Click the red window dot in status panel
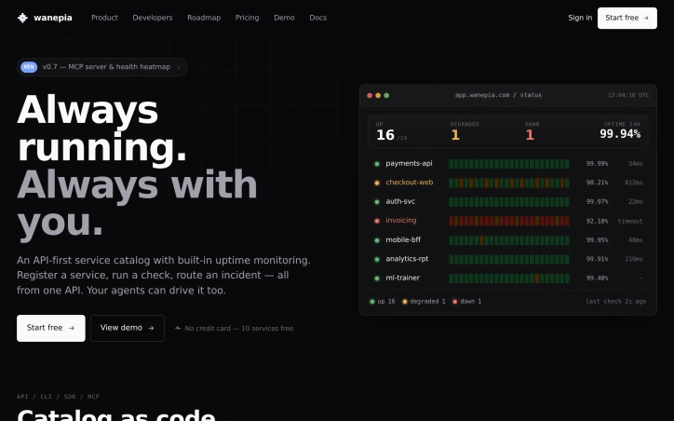The width and height of the screenshot is (674, 421). coord(370,95)
